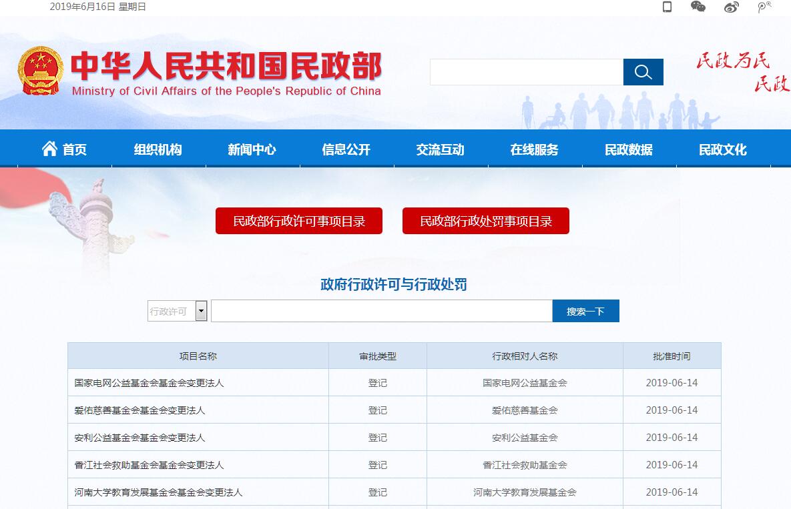Screen dimensions: 791x509
Task: Click 登记 in the 国家电网公益基金会 row
Action: 378,383
